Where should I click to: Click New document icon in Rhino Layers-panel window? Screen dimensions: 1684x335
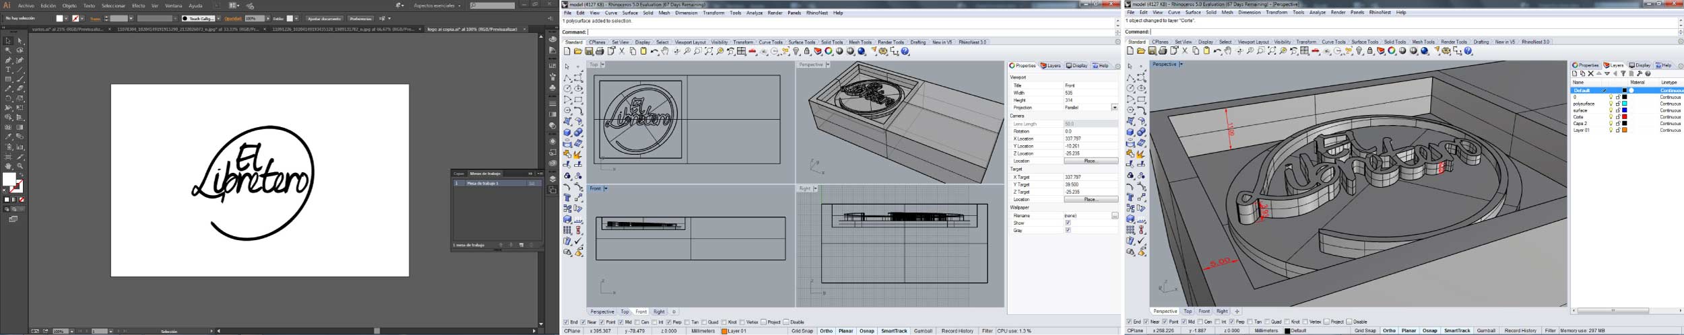click(1130, 51)
